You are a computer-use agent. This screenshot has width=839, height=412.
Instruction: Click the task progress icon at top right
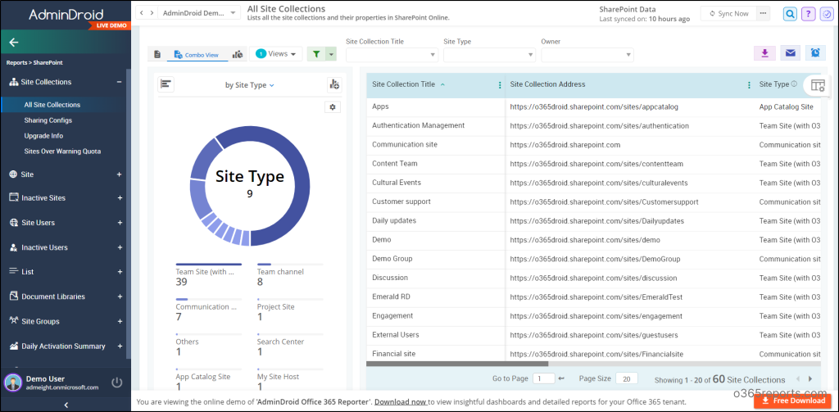tap(826, 14)
